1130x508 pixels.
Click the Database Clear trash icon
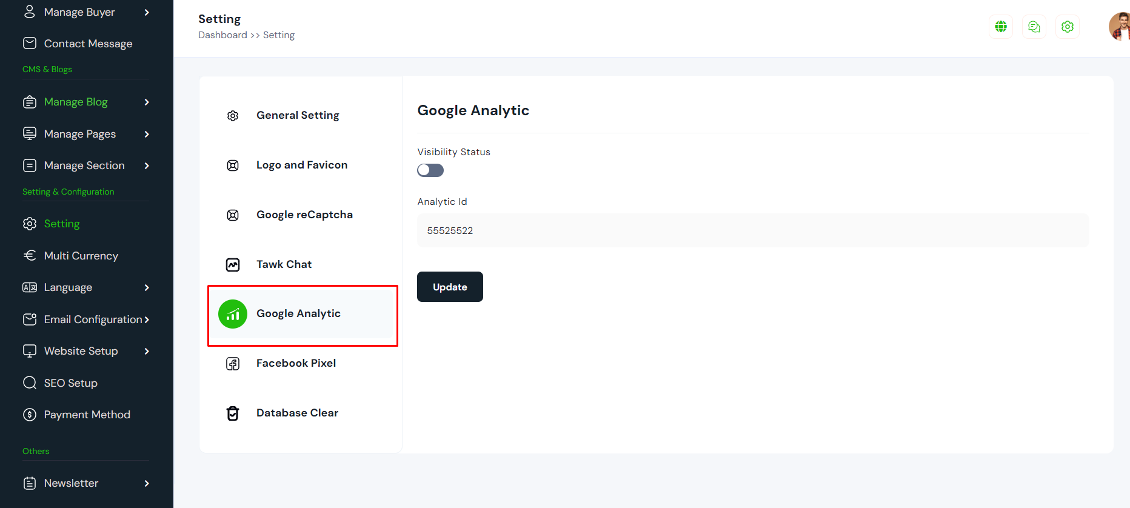(233, 413)
